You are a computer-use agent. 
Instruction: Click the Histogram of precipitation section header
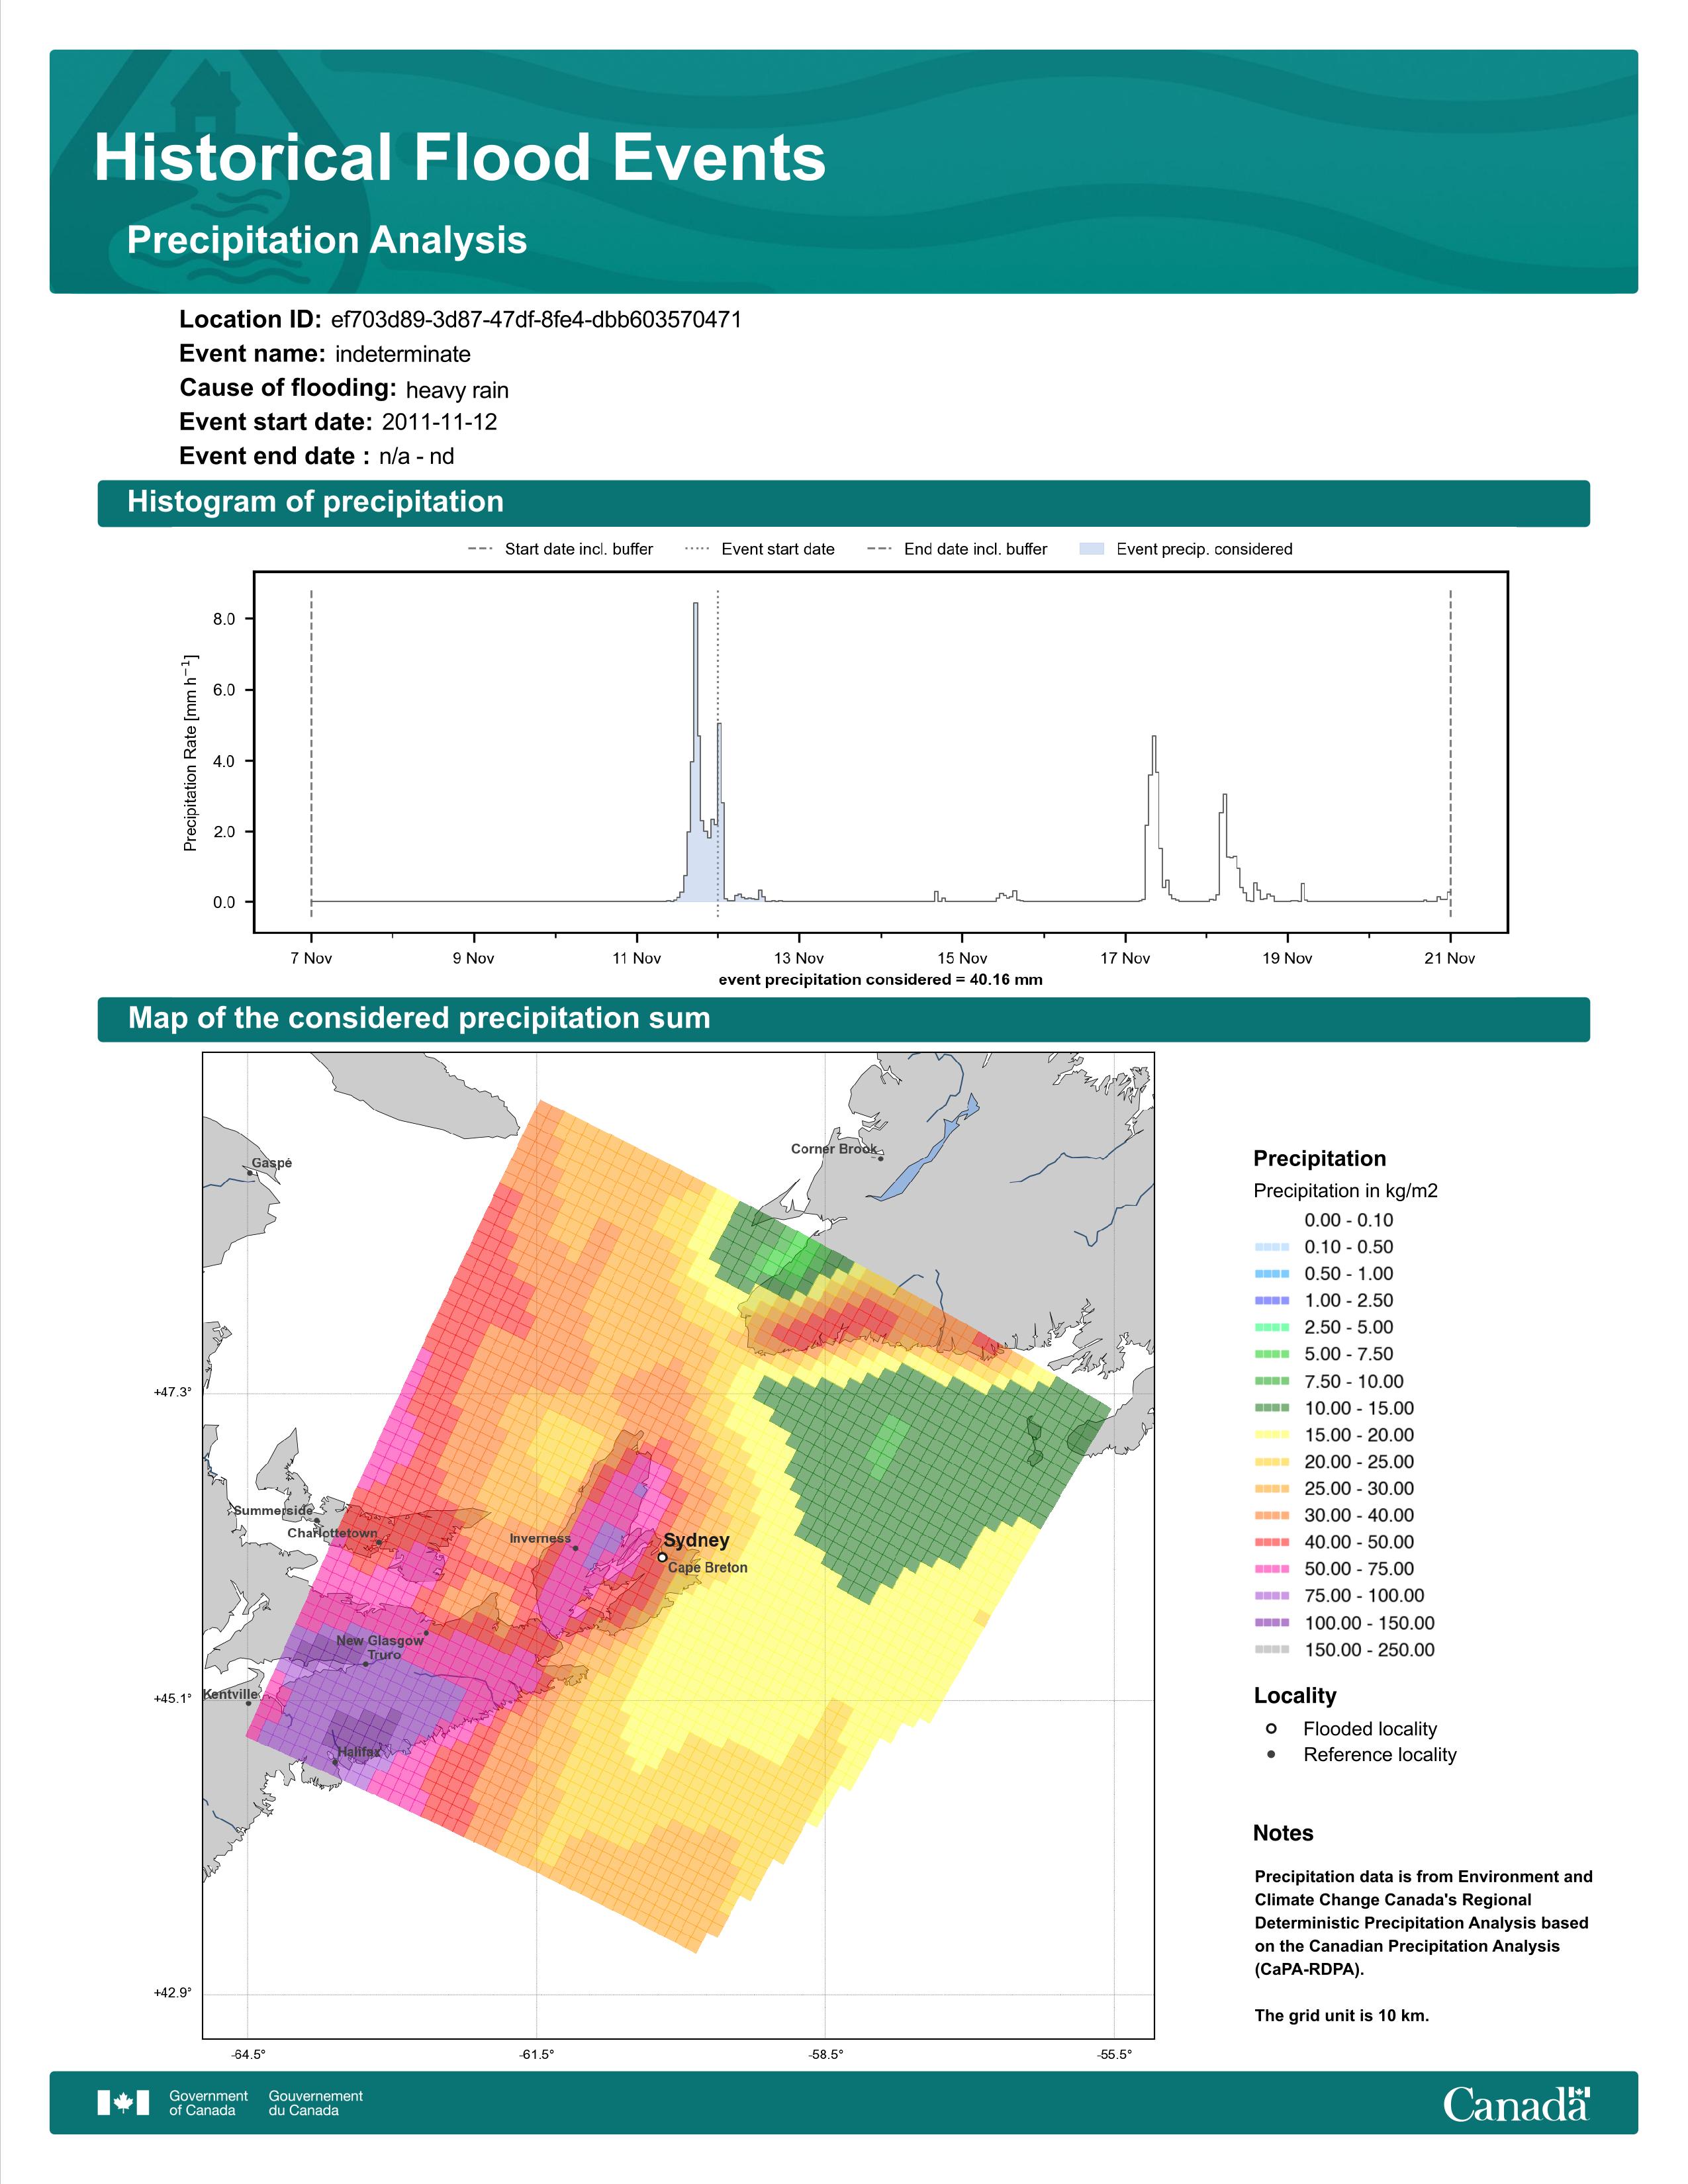click(x=315, y=502)
